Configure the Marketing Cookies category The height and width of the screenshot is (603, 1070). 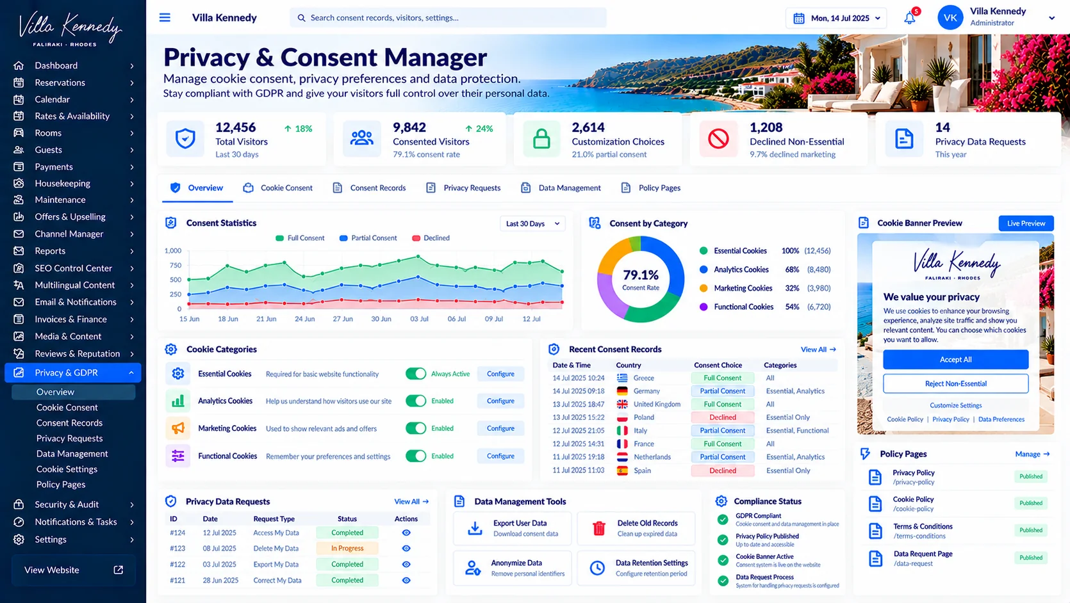point(500,428)
